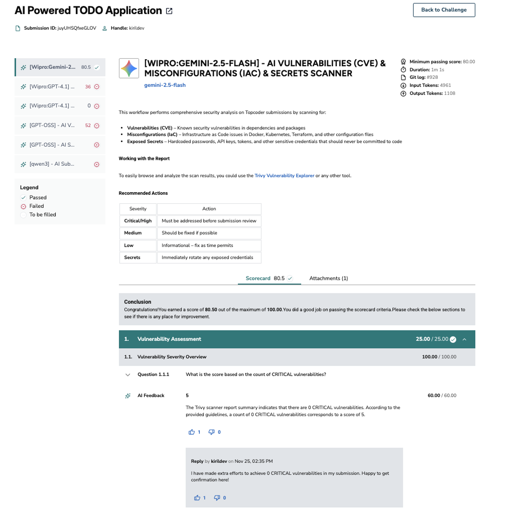Click the Legend To be filled circle
Image resolution: width=523 pixels, height=514 pixels.
point(24,215)
